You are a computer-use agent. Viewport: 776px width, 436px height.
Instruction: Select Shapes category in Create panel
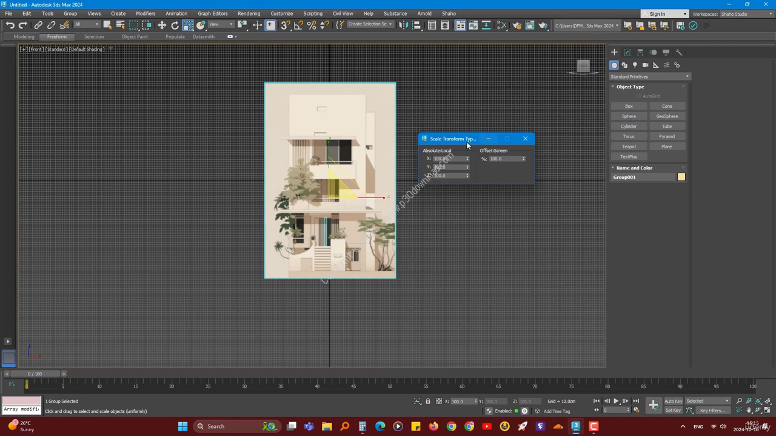pos(624,65)
